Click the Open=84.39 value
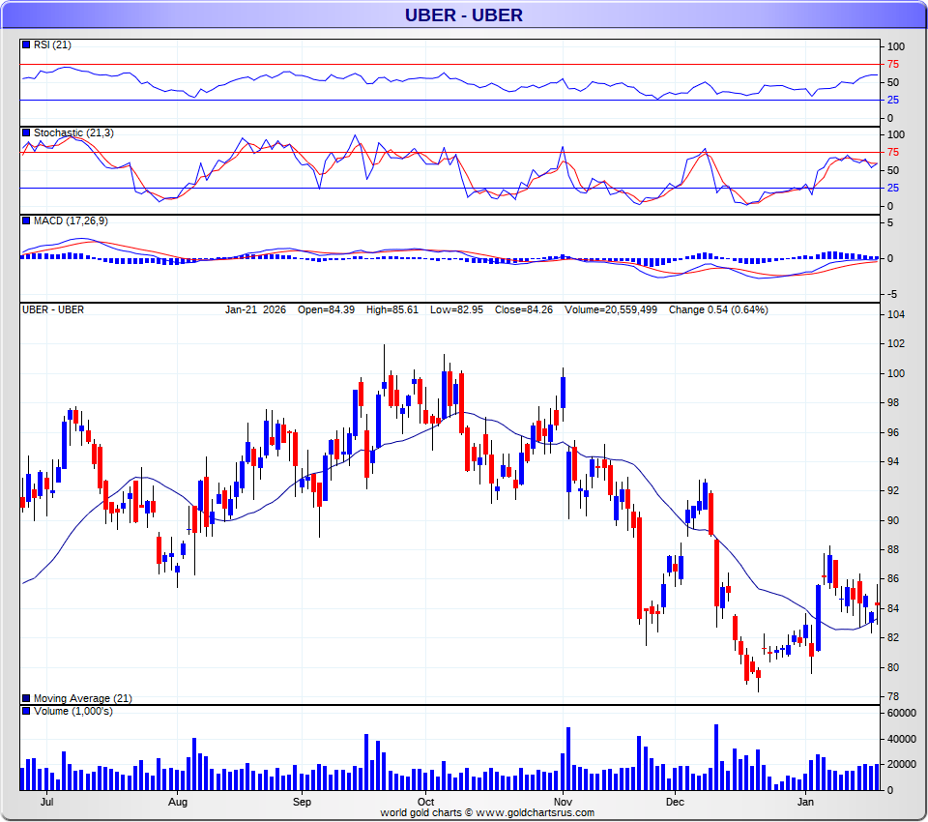This screenshot has height=822, width=928. 326,309
